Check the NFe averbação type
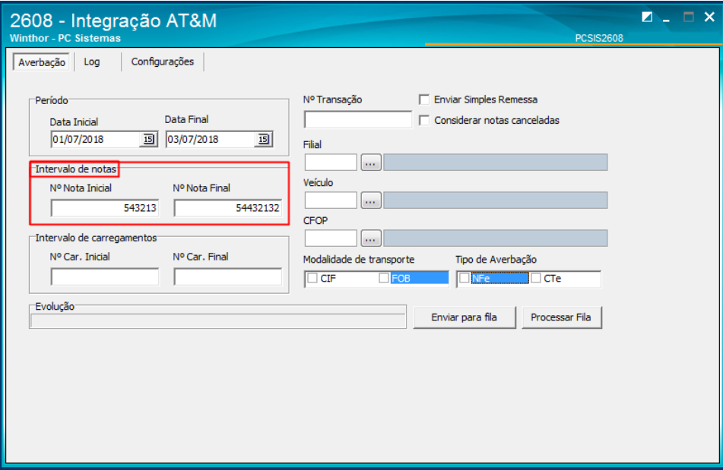 (x=465, y=278)
